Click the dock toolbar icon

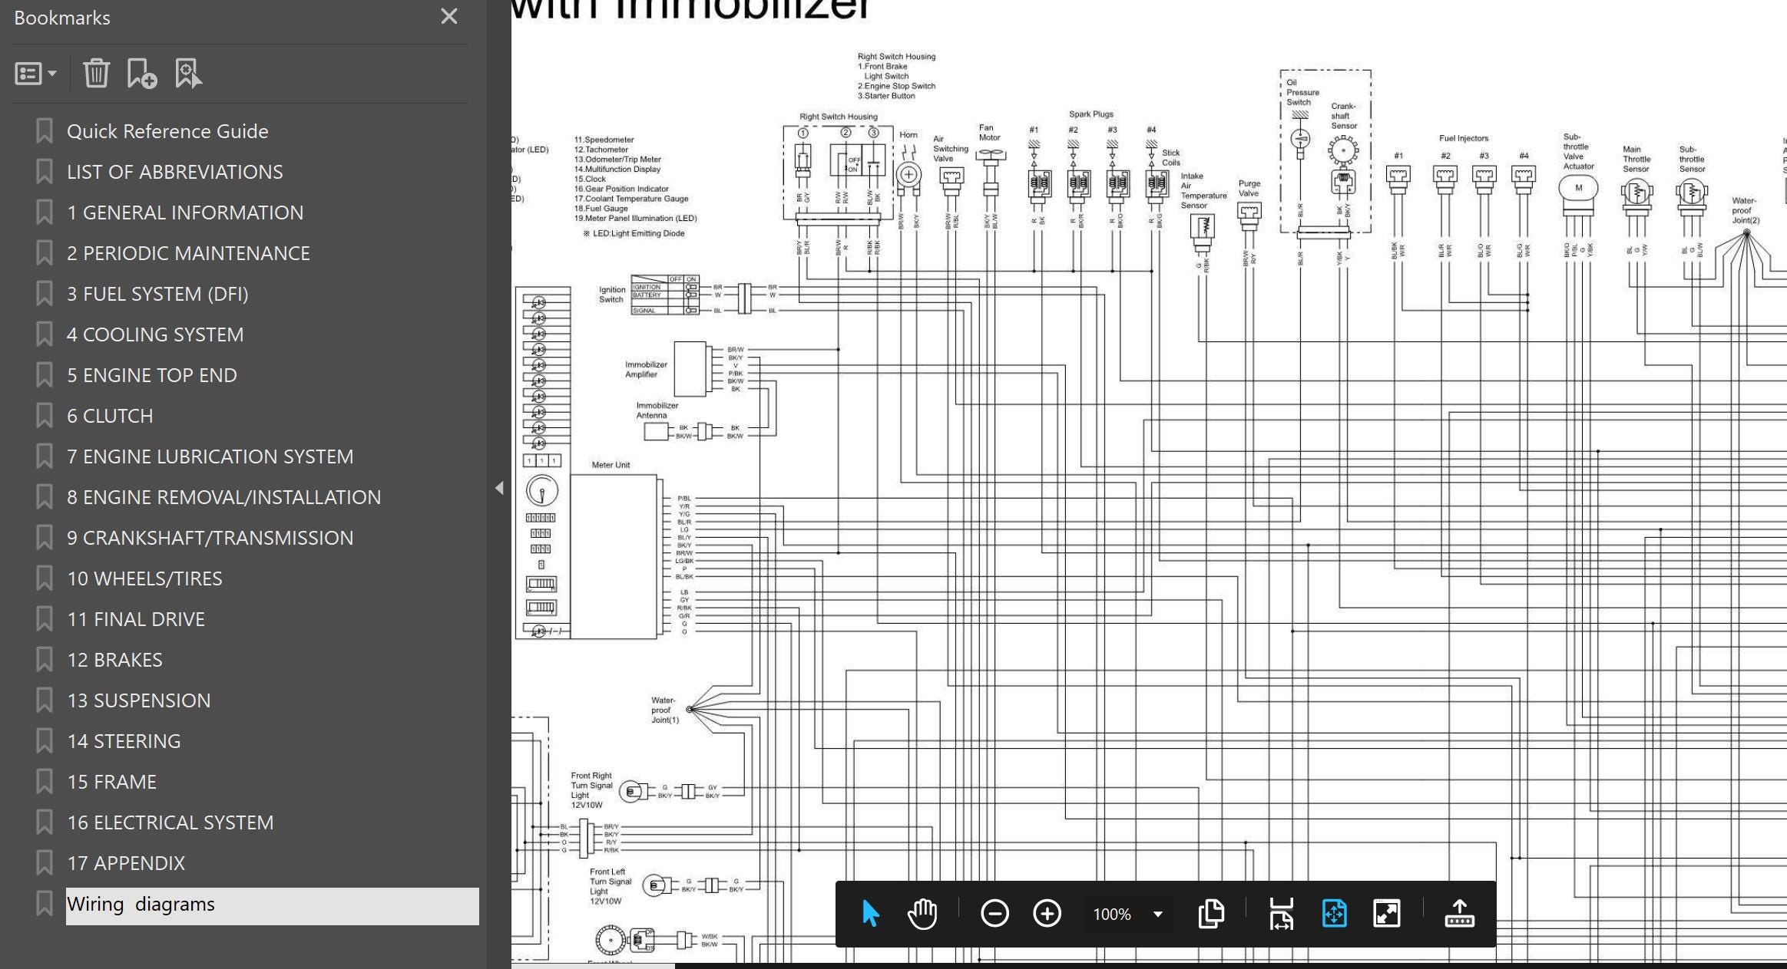pyautogui.click(x=1459, y=914)
